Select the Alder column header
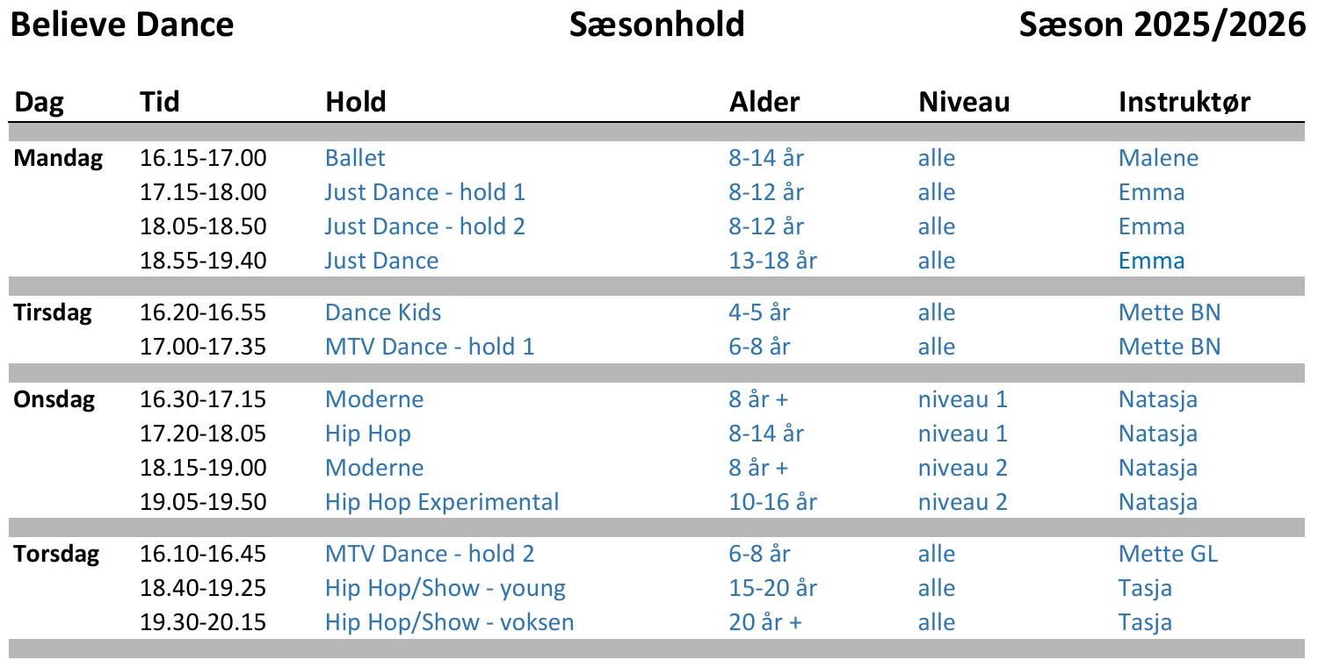Screen dimensions: 1318x667 (x=764, y=102)
